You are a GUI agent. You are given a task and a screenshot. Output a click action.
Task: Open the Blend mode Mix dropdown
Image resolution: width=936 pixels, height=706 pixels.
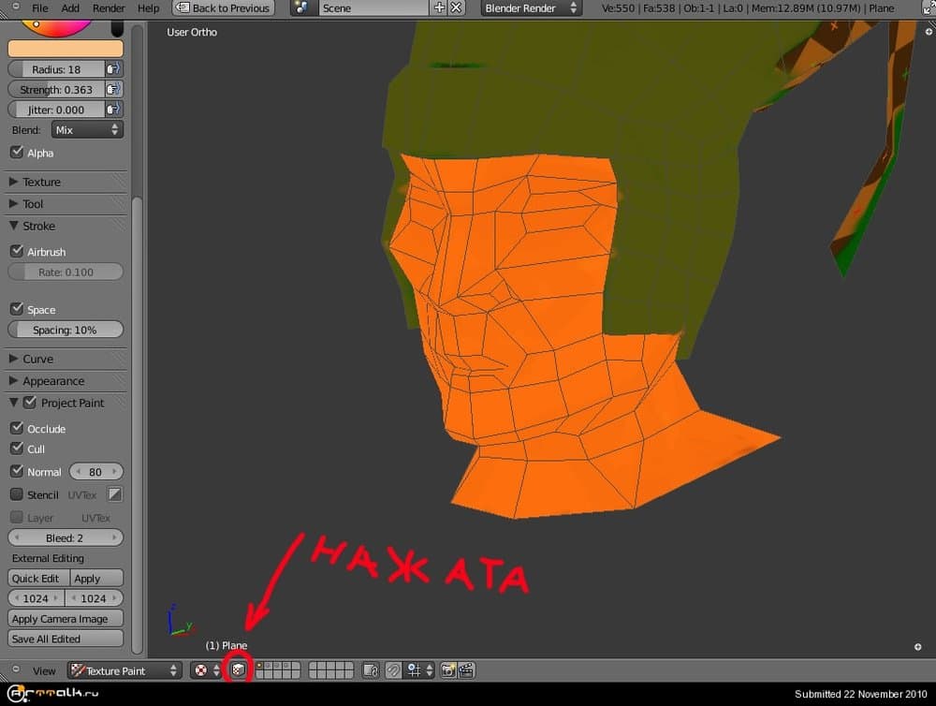pyautogui.click(x=86, y=130)
